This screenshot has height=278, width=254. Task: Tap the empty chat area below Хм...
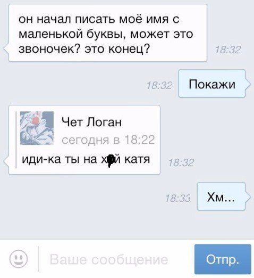[127, 225]
